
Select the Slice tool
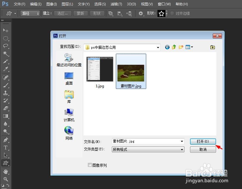(6, 62)
